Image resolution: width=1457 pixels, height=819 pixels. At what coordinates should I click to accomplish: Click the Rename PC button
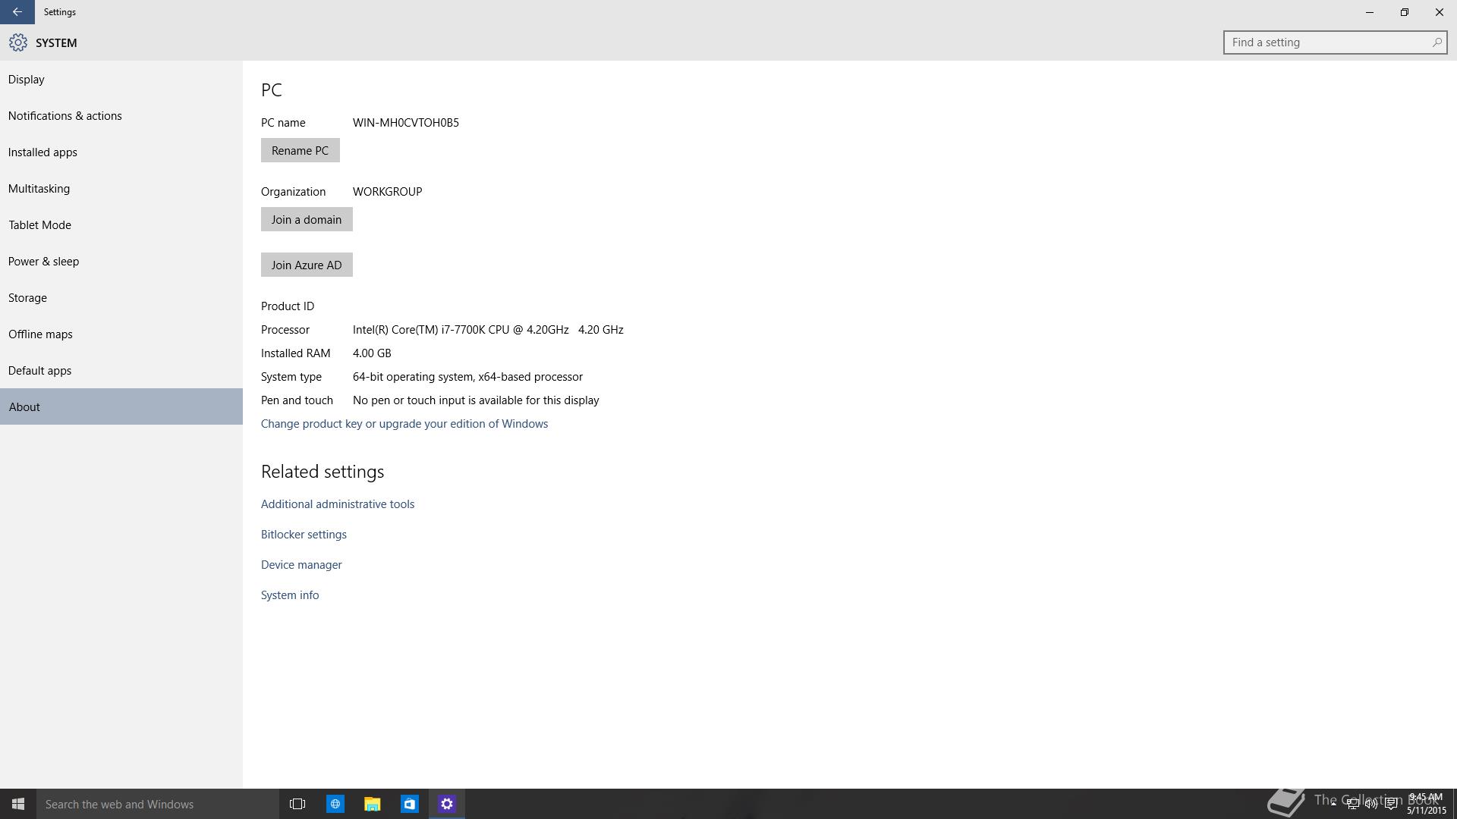pyautogui.click(x=300, y=150)
